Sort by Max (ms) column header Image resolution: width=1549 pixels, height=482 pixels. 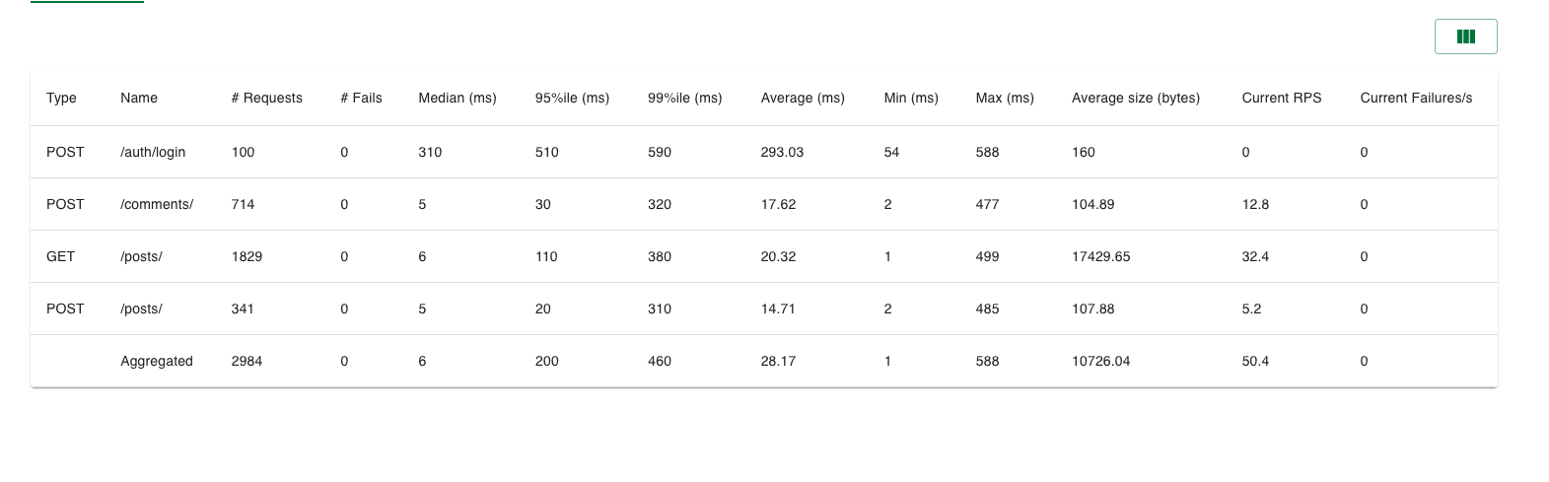(1005, 99)
